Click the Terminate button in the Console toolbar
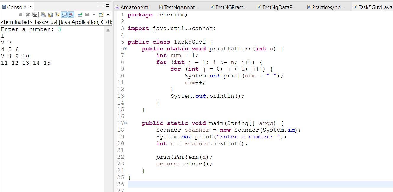This screenshot has width=393, height=192. 21,15
